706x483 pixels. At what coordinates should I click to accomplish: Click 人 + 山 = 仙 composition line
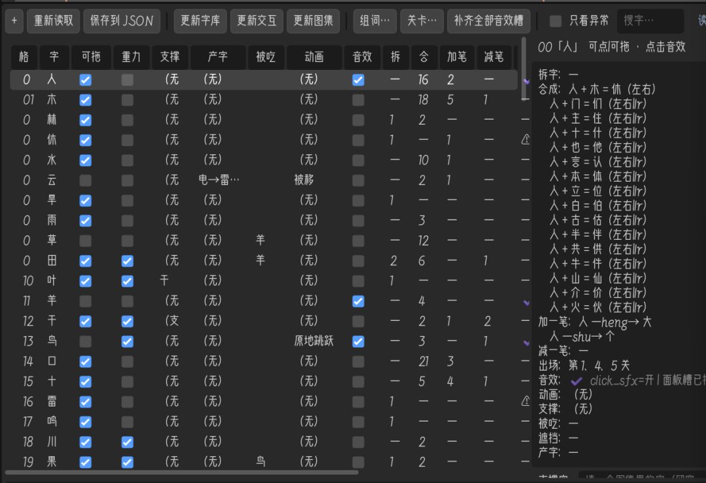[x=598, y=278]
